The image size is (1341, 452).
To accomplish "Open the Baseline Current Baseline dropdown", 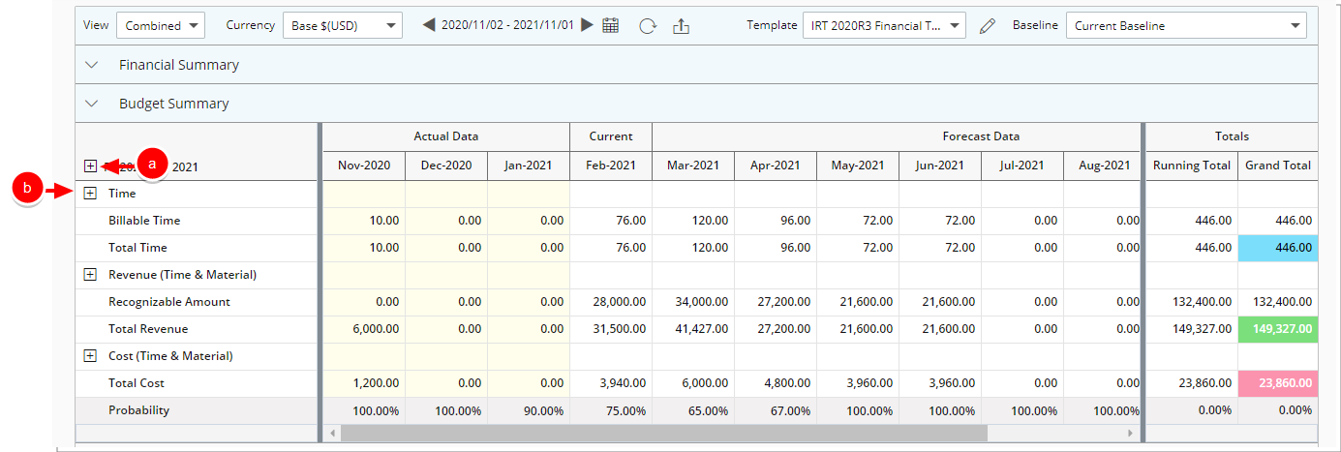I will pyautogui.click(x=1186, y=25).
